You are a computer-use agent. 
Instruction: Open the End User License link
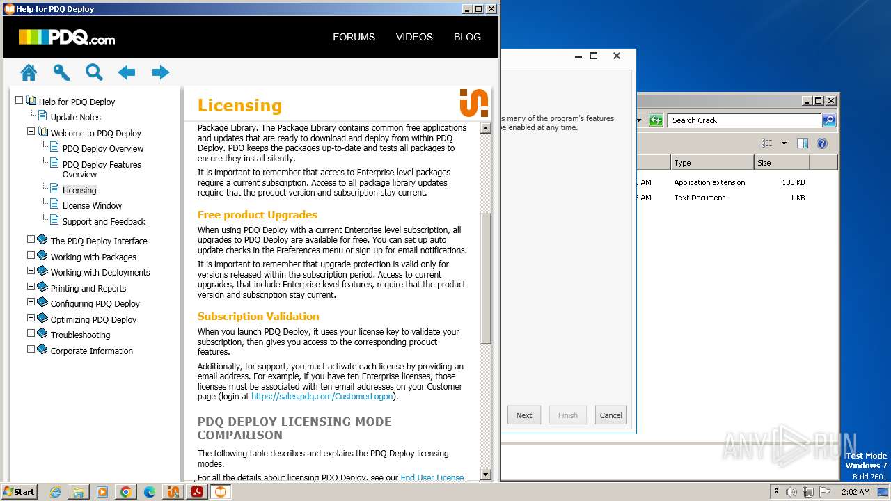tap(432, 478)
